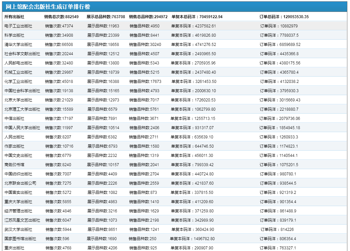The width and height of the screenshot is (350, 251).
Task: Click the 网上馆配会出版社生成订单排行榜 title bar
Action: coord(48,7)
